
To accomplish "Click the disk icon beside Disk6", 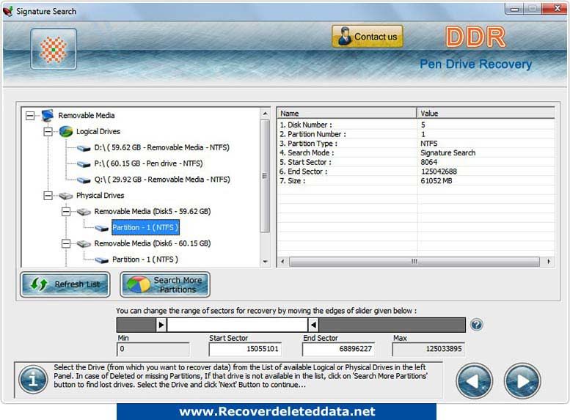I will pos(84,244).
